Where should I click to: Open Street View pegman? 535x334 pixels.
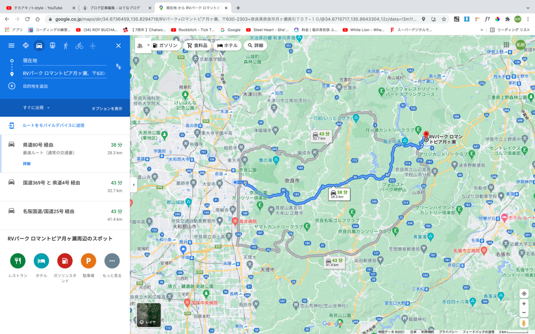pyautogui.click(x=524, y=323)
